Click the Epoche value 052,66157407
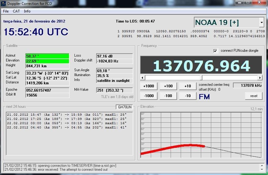 point(47,90)
